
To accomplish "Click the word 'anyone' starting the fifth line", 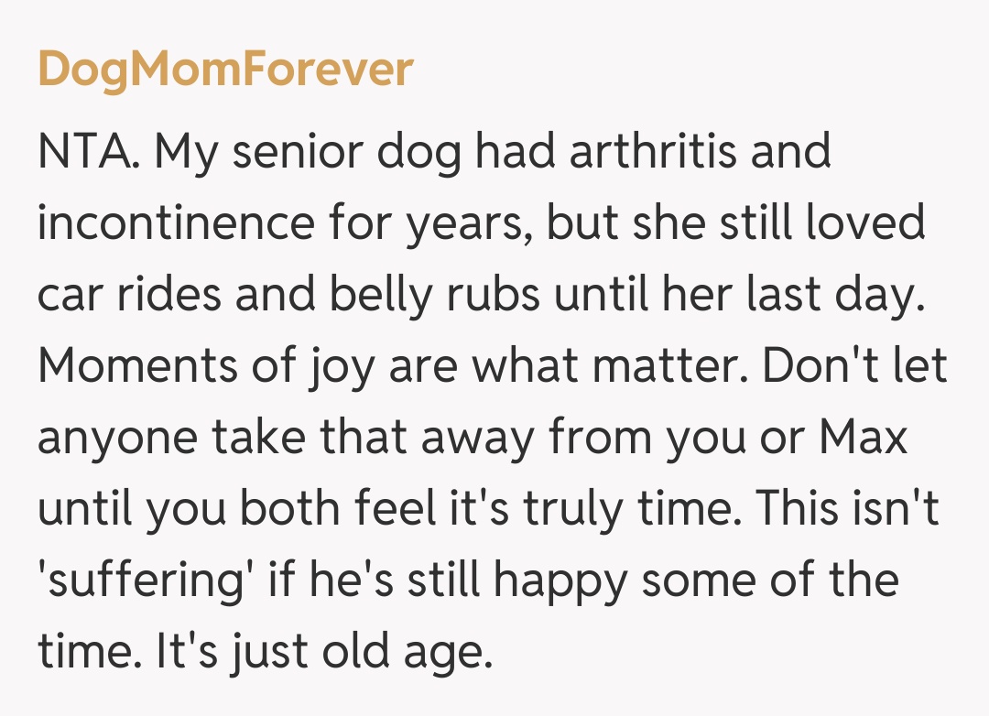I will click(117, 438).
